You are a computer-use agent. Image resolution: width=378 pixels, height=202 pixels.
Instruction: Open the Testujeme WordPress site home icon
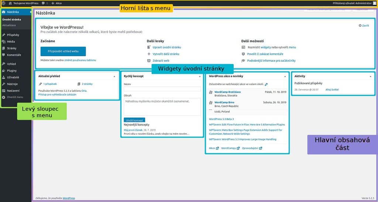(x=10, y=3)
